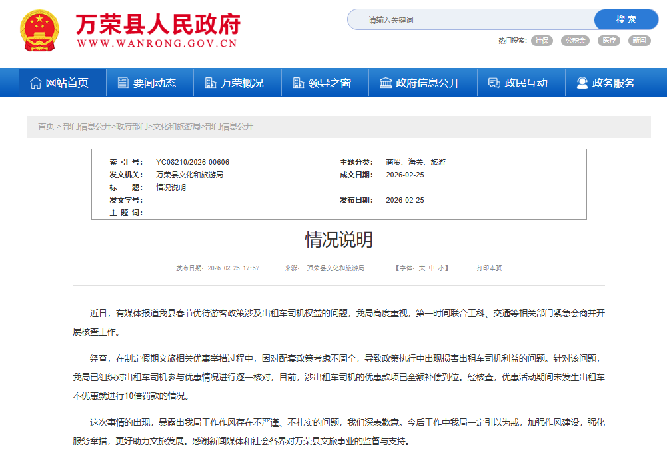This screenshot has height=475, width=667.
Task: Click the paragraph starting with 这次事情的出现
Action: tap(338, 432)
